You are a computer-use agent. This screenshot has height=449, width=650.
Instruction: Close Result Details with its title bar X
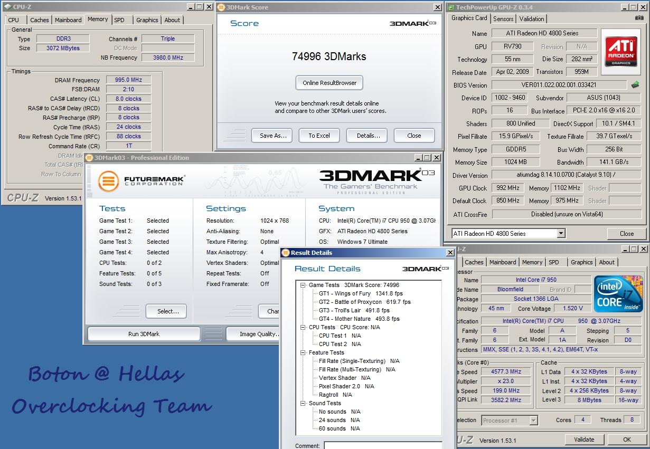click(x=450, y=253)
